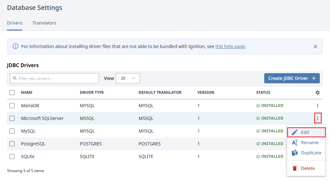
Task: Choose Delete from the context menu
Action: pos(306,168)
